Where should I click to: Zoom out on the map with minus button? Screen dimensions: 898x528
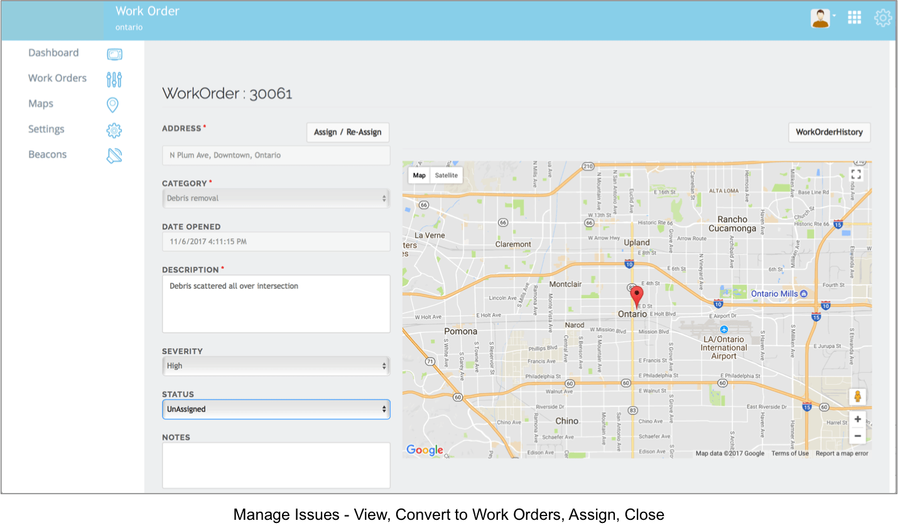point(857,436)
